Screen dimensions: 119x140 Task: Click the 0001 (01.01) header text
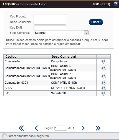click(x=102, y=4)
